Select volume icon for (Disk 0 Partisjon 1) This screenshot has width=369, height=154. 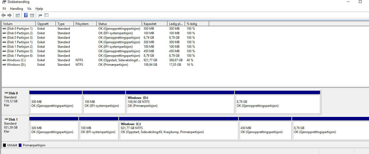pos(4,29)
